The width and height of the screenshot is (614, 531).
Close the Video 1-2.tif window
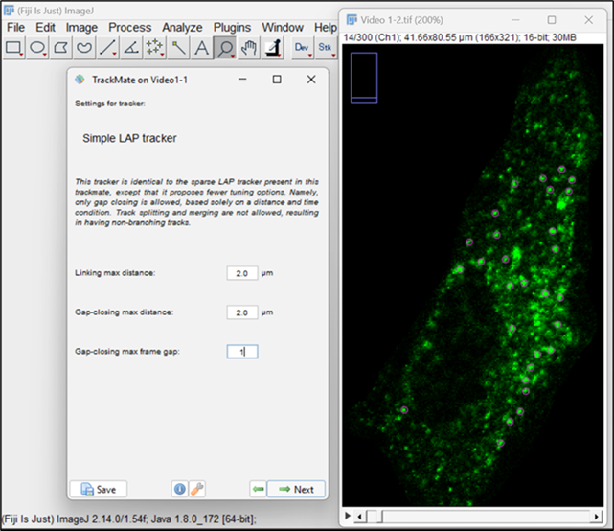[x=588, y=20]
